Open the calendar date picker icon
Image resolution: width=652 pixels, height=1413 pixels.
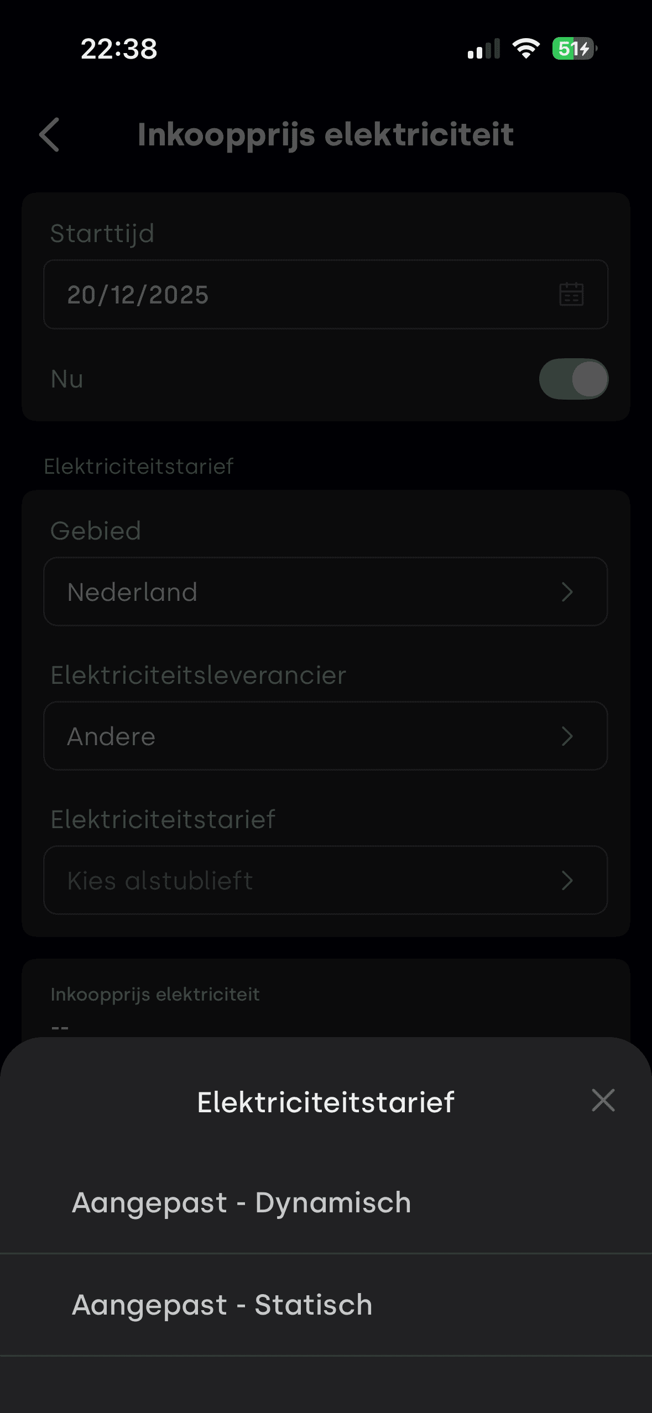tap(571, 294)
